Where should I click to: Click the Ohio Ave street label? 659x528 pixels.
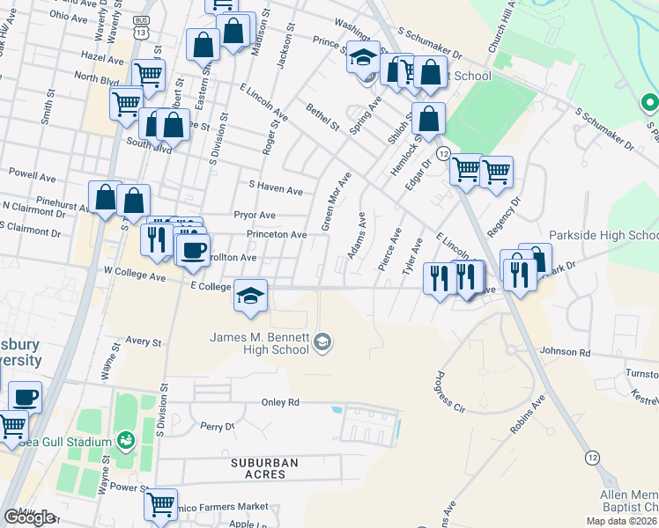(69, 17)
